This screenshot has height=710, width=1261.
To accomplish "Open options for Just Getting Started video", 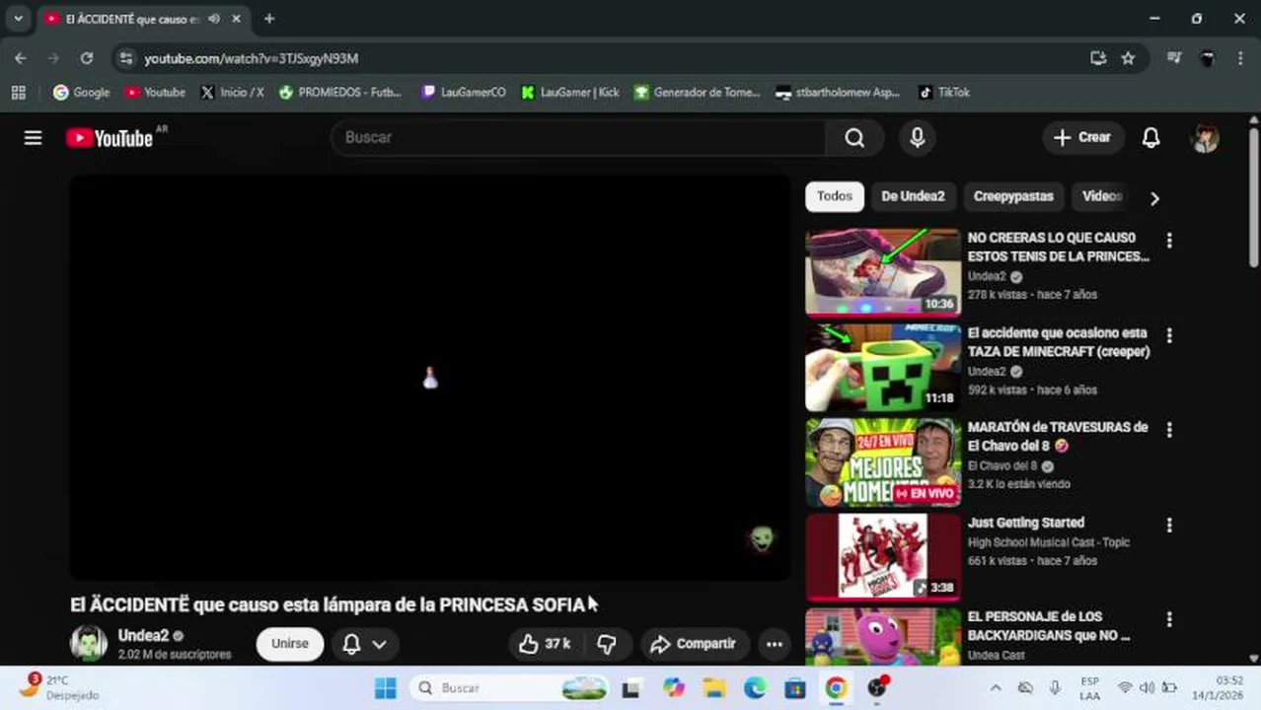I will (1169, 526).
